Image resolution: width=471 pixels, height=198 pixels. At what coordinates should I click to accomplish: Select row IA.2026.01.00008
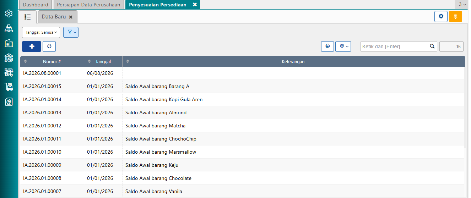click(x=242, y=178)
